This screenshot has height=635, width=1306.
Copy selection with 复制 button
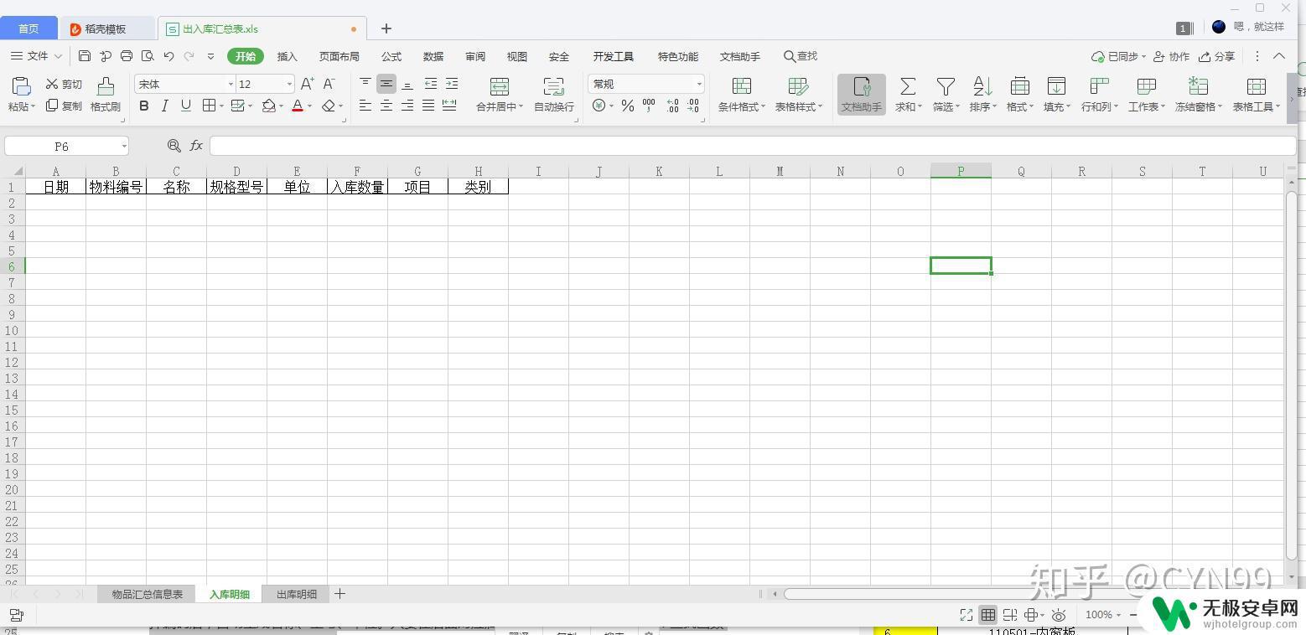pos(64,106)
